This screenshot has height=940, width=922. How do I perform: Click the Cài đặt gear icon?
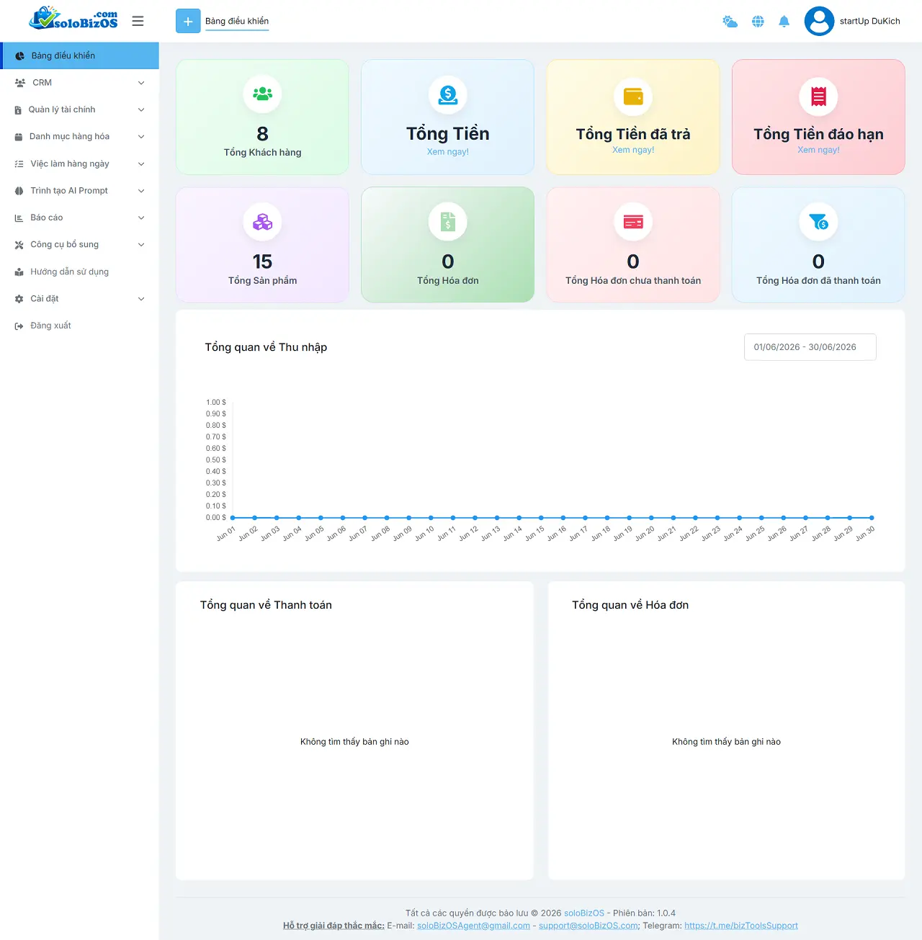coord(19,299)
